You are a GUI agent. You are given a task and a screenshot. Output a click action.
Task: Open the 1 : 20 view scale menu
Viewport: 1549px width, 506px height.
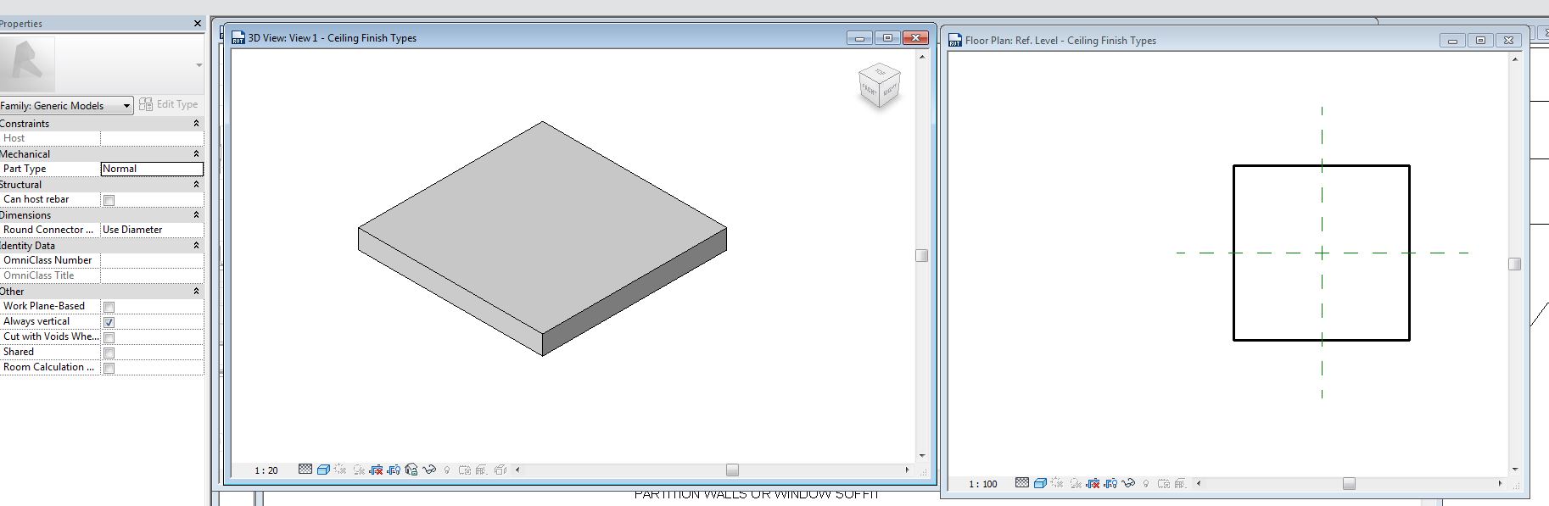click(x=266, y=470)
